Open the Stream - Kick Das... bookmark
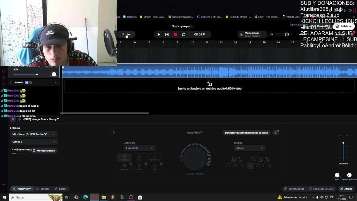 pos(152,17)
